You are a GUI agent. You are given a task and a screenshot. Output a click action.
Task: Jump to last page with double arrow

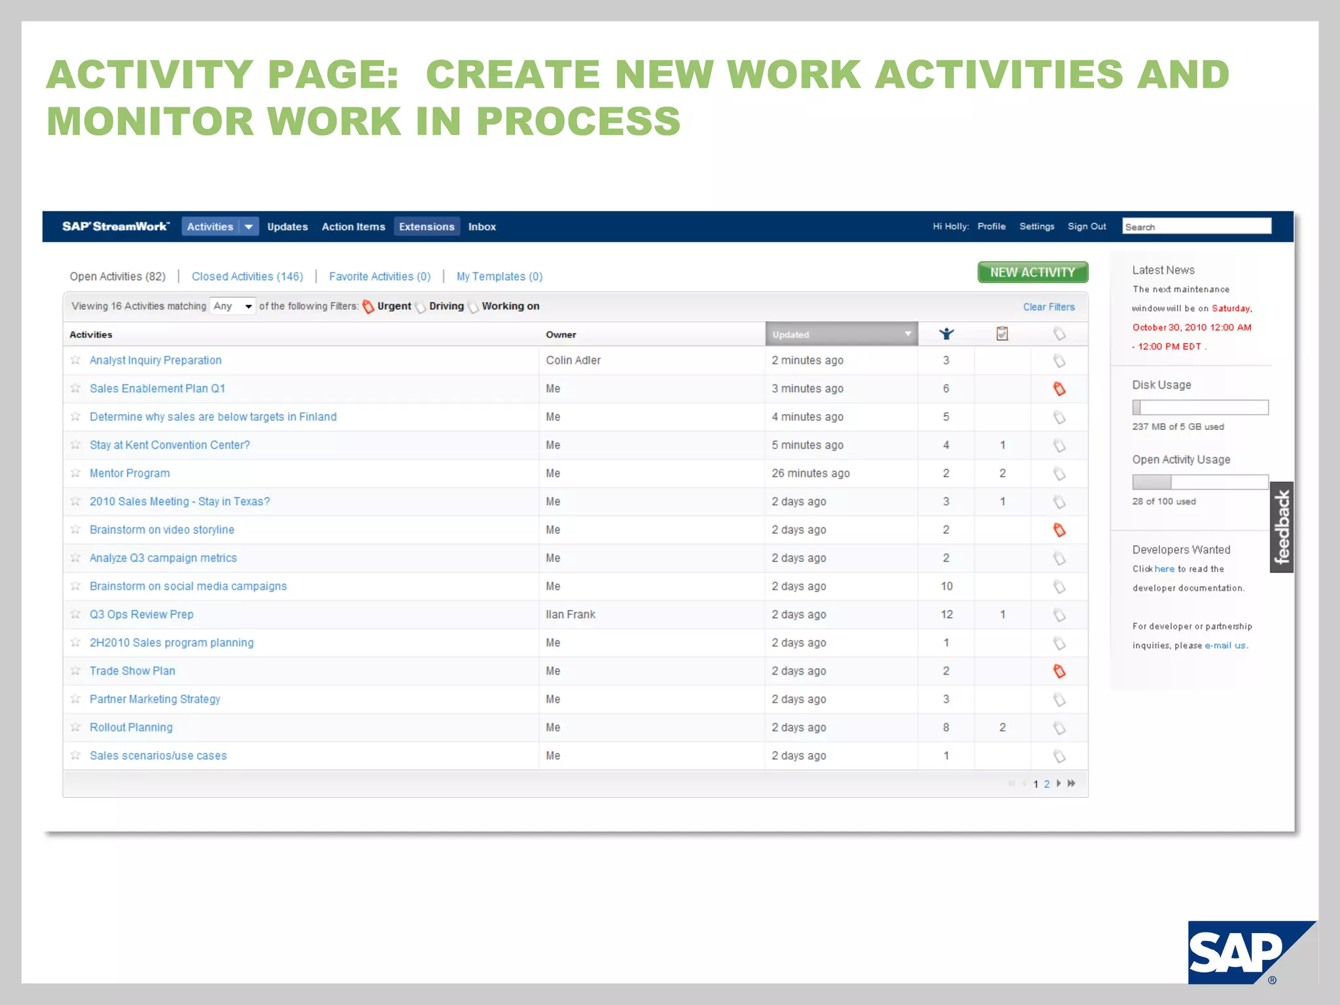pos(1071,783)
